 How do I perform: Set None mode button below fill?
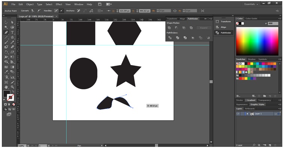pyautogui.click(x=13, y=104)
